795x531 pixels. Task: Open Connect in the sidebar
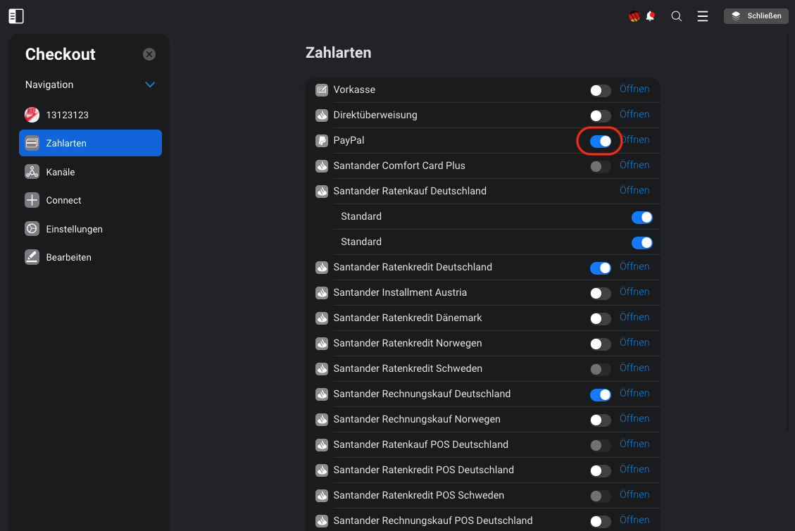90,200
